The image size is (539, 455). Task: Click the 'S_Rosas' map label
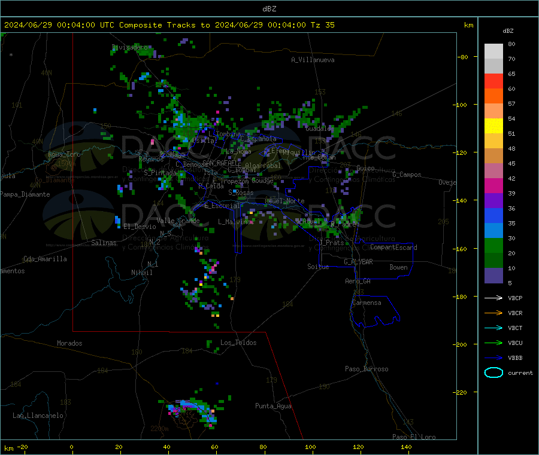(x=241, y=193)
